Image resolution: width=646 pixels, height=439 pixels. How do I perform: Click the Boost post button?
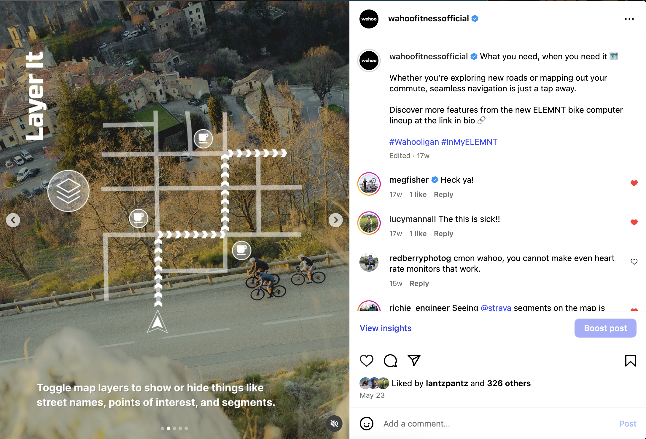click(605, 328)
